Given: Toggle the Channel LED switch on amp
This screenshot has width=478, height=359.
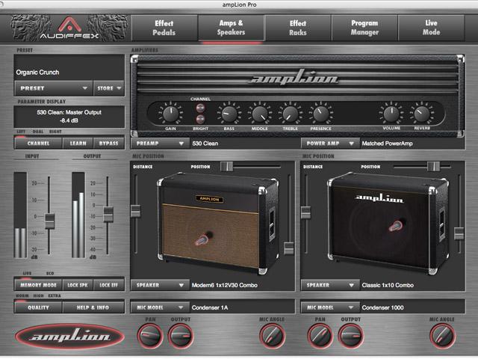Looking at the screenshot, I should click(200, 108).
